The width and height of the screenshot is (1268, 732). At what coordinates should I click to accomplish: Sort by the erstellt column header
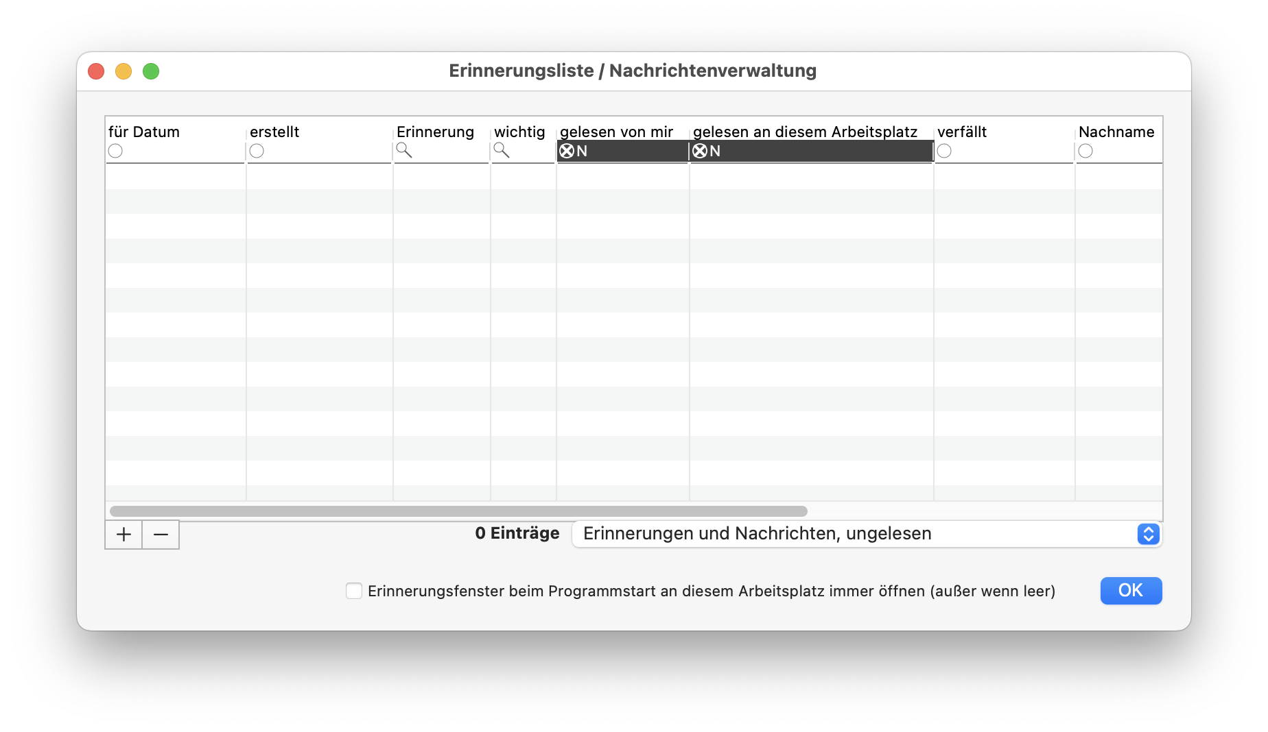pos(274,132)
